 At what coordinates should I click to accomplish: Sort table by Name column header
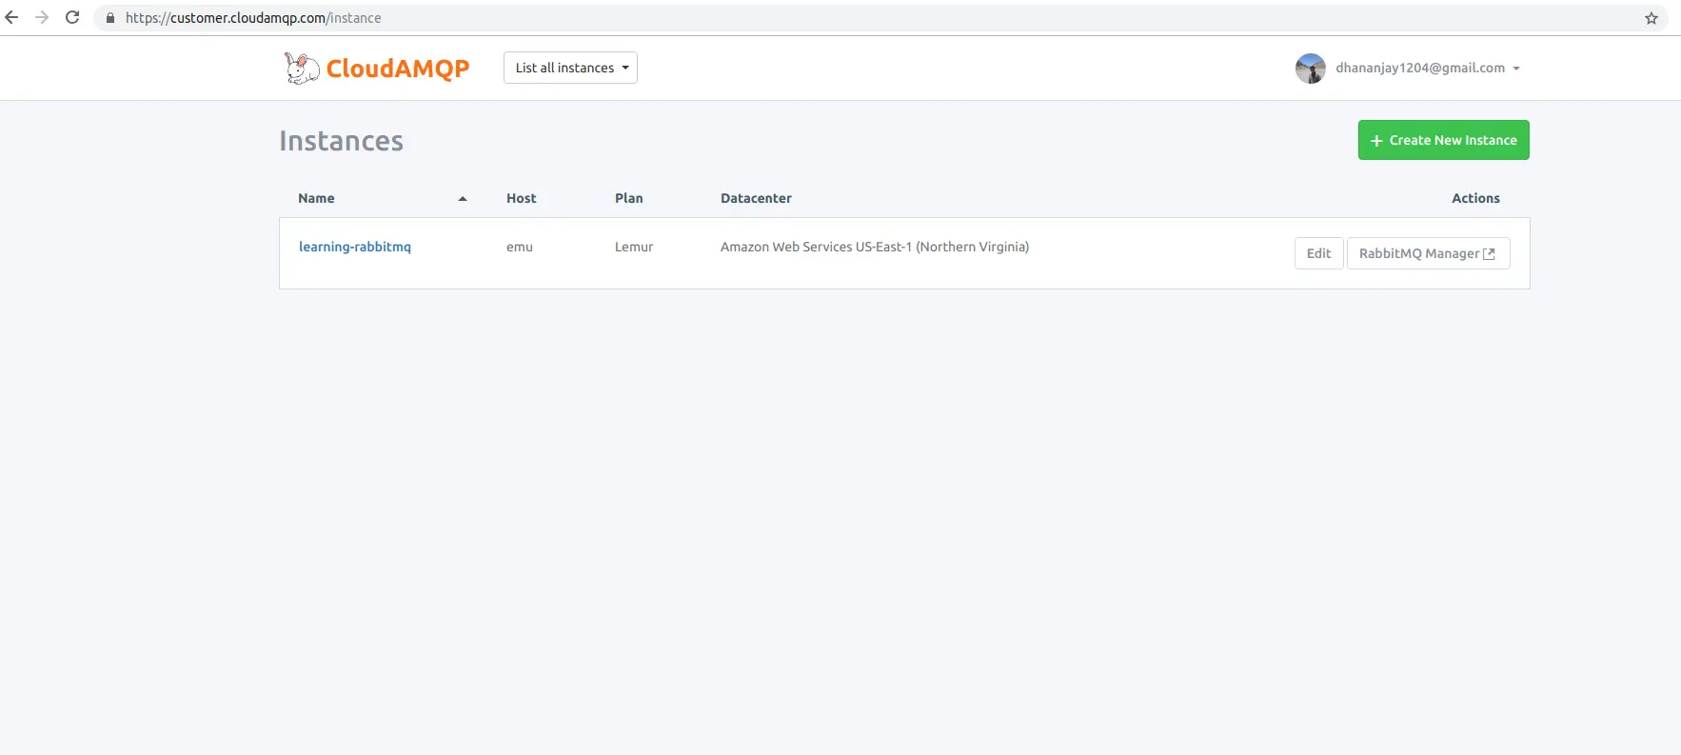(x=316, y=198)
